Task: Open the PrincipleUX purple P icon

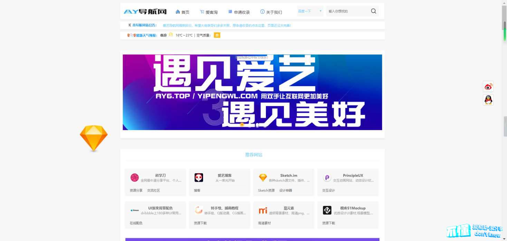Action: (x=327, y=178)
